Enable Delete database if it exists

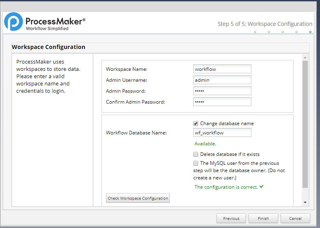coord(196,154)
